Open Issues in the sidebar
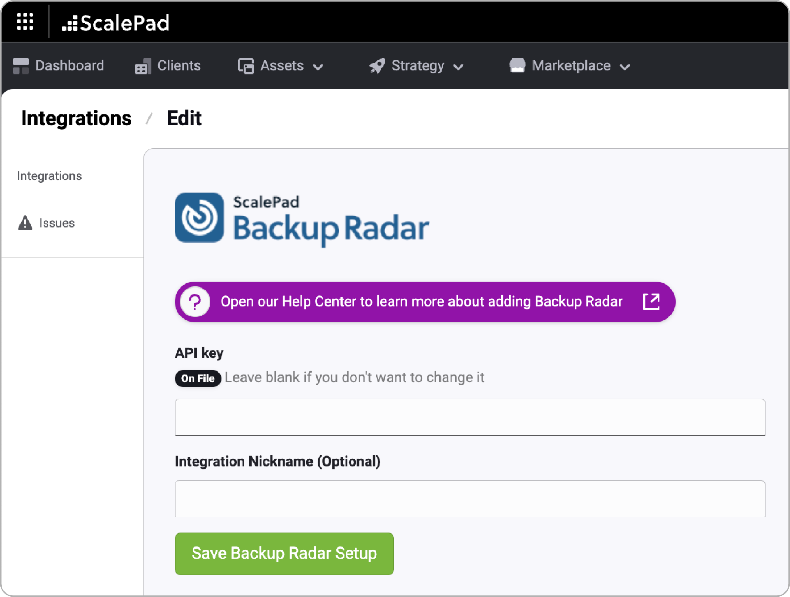Viewport: 790px width, 597px height. pyautogui.click(x=46, y=223)
